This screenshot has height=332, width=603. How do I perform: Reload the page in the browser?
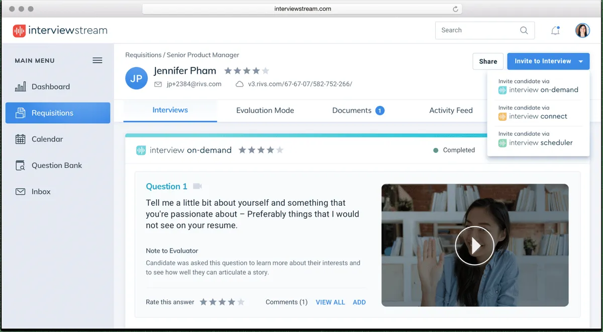pyautogui.click(x=456, y=9)
